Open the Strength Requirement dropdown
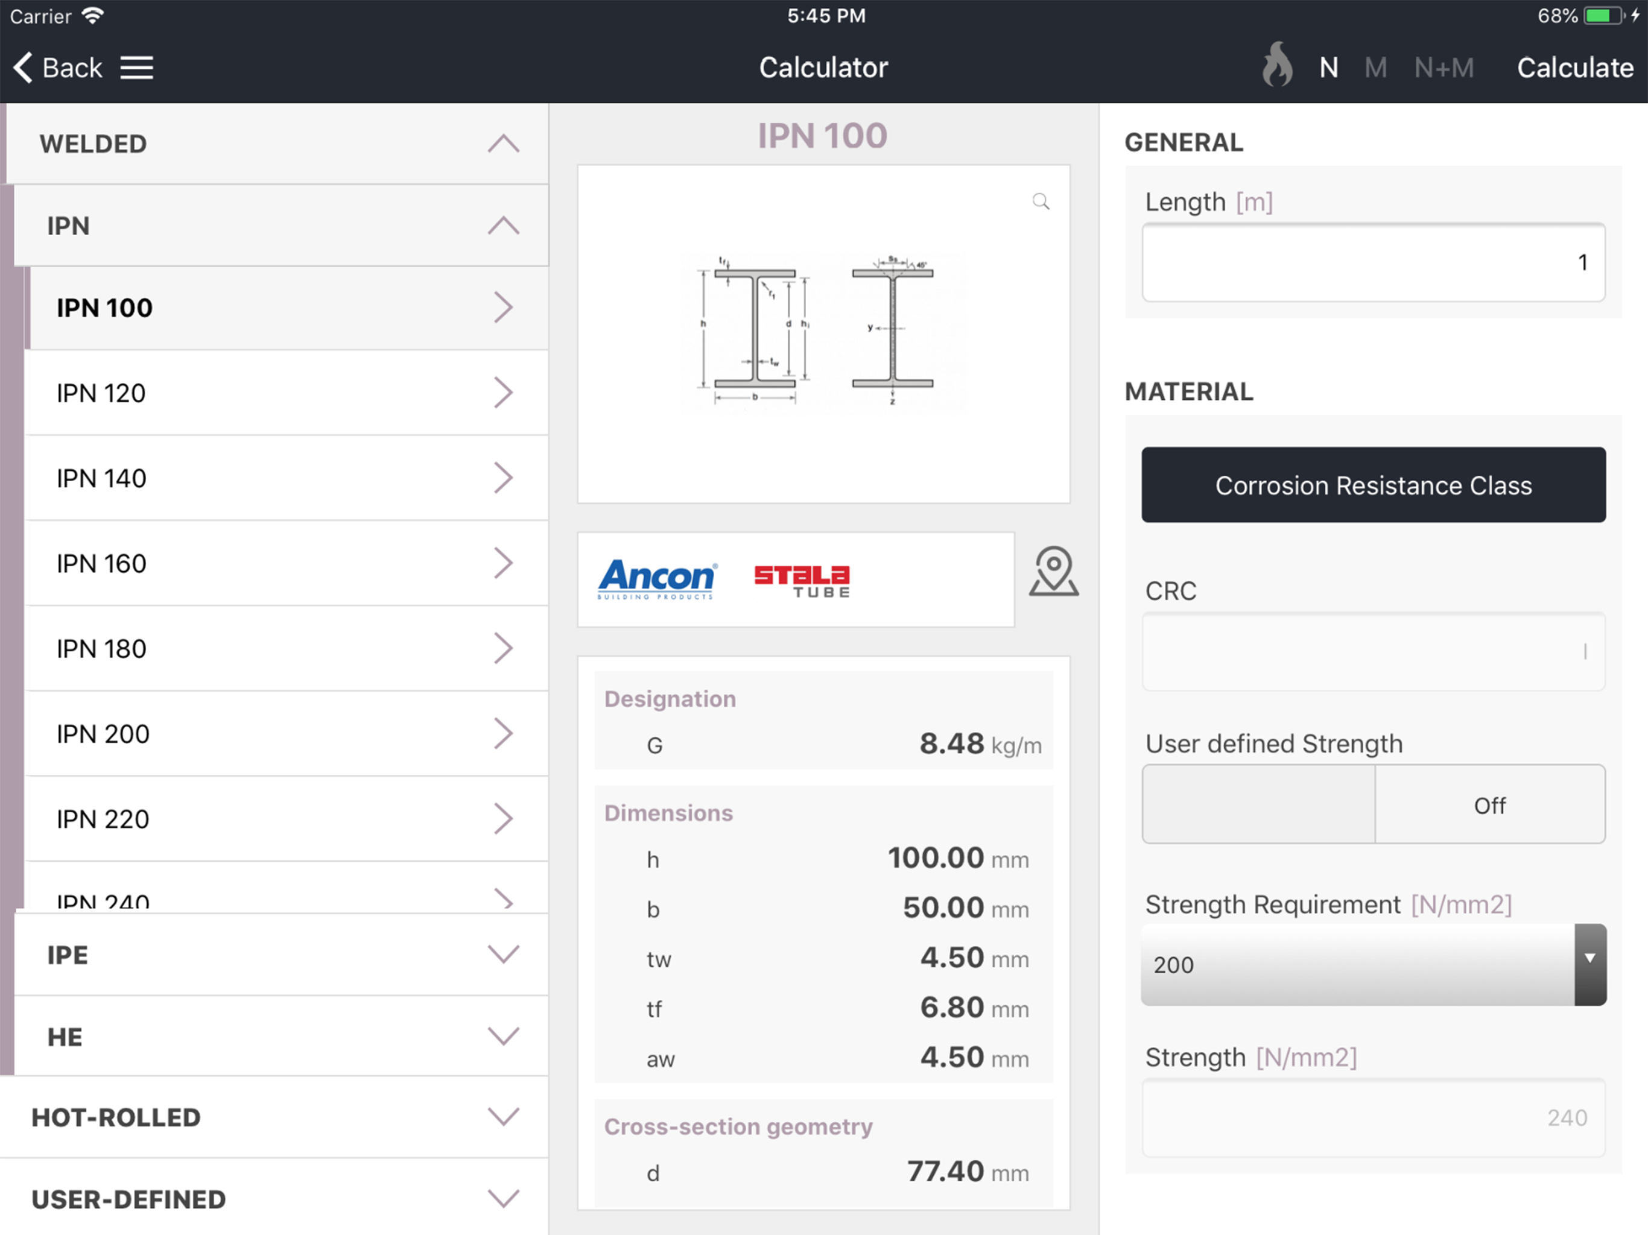Image resolution: width=1648 pixels, height=1235 pixels. pyautogui.click(x=1373, y=965)
